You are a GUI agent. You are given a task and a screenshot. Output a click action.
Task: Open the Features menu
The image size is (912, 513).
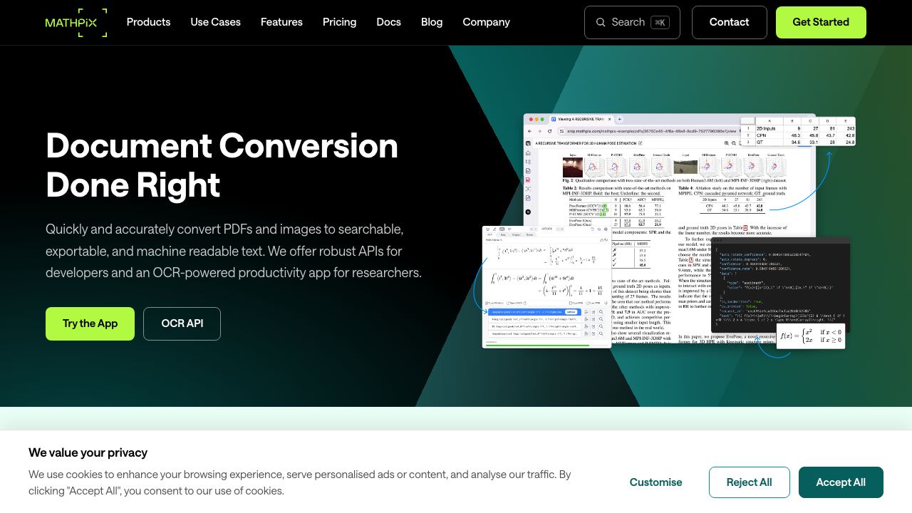[281, 22]
